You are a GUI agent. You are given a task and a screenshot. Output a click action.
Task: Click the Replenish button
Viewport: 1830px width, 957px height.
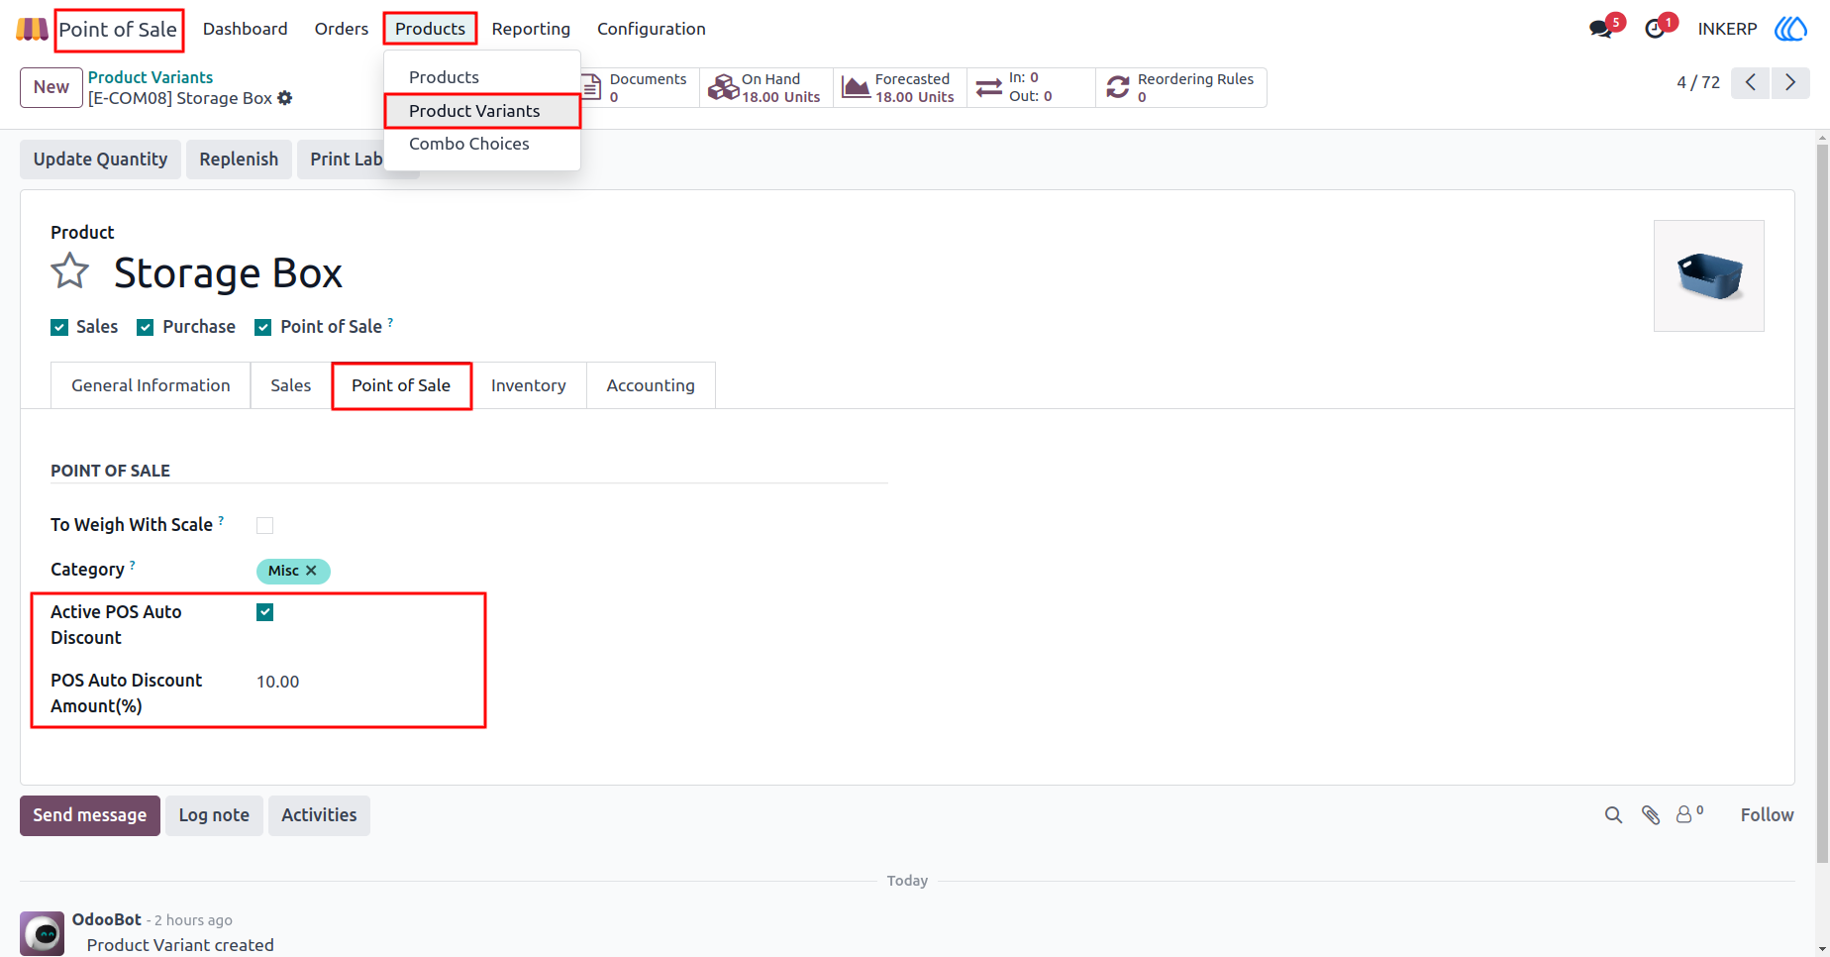click(239, 159)
